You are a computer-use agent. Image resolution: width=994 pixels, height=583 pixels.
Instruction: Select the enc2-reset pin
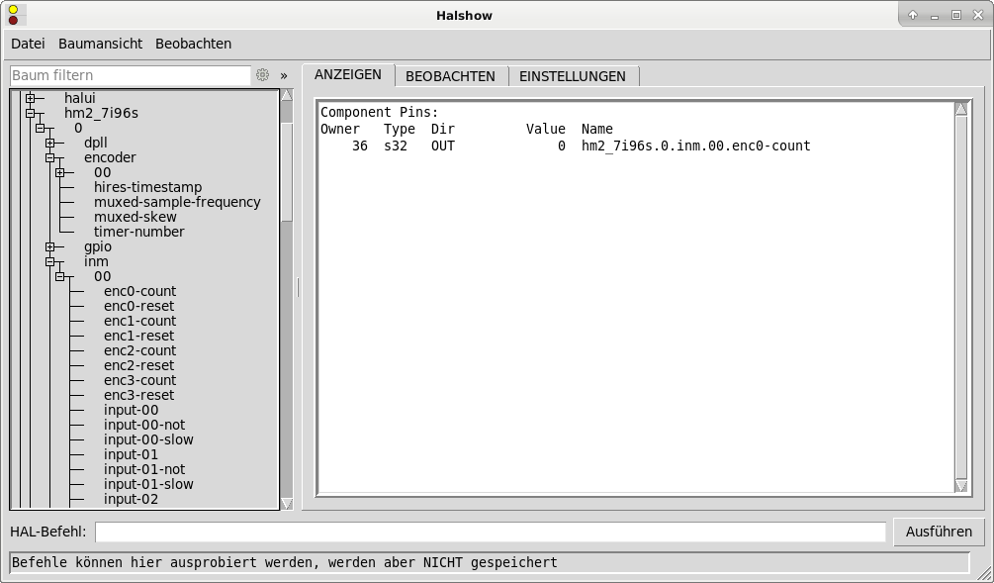pos(138,365)
